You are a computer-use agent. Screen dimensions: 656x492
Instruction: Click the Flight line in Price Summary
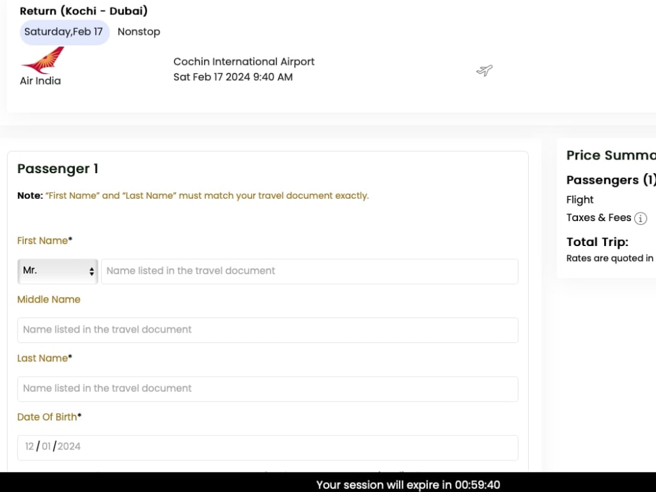pos(579,199)
